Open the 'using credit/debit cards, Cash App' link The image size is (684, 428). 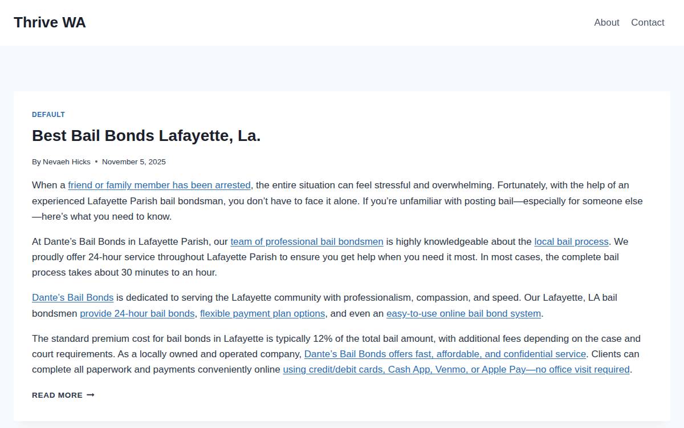[456, 370]
